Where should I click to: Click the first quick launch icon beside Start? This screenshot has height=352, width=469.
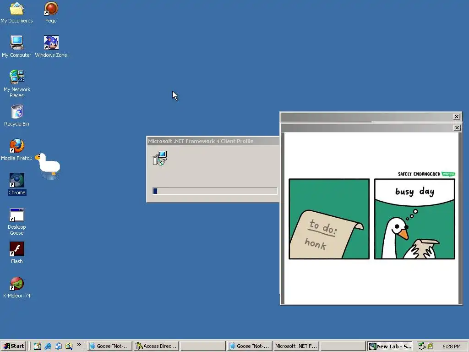tap(38, 346)
